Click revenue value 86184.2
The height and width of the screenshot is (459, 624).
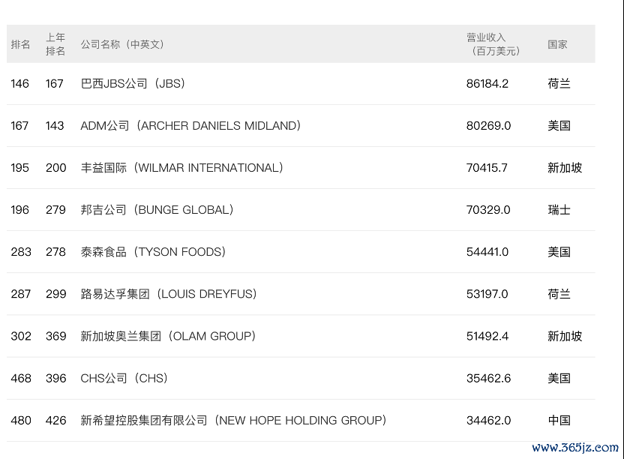(487, 83)
